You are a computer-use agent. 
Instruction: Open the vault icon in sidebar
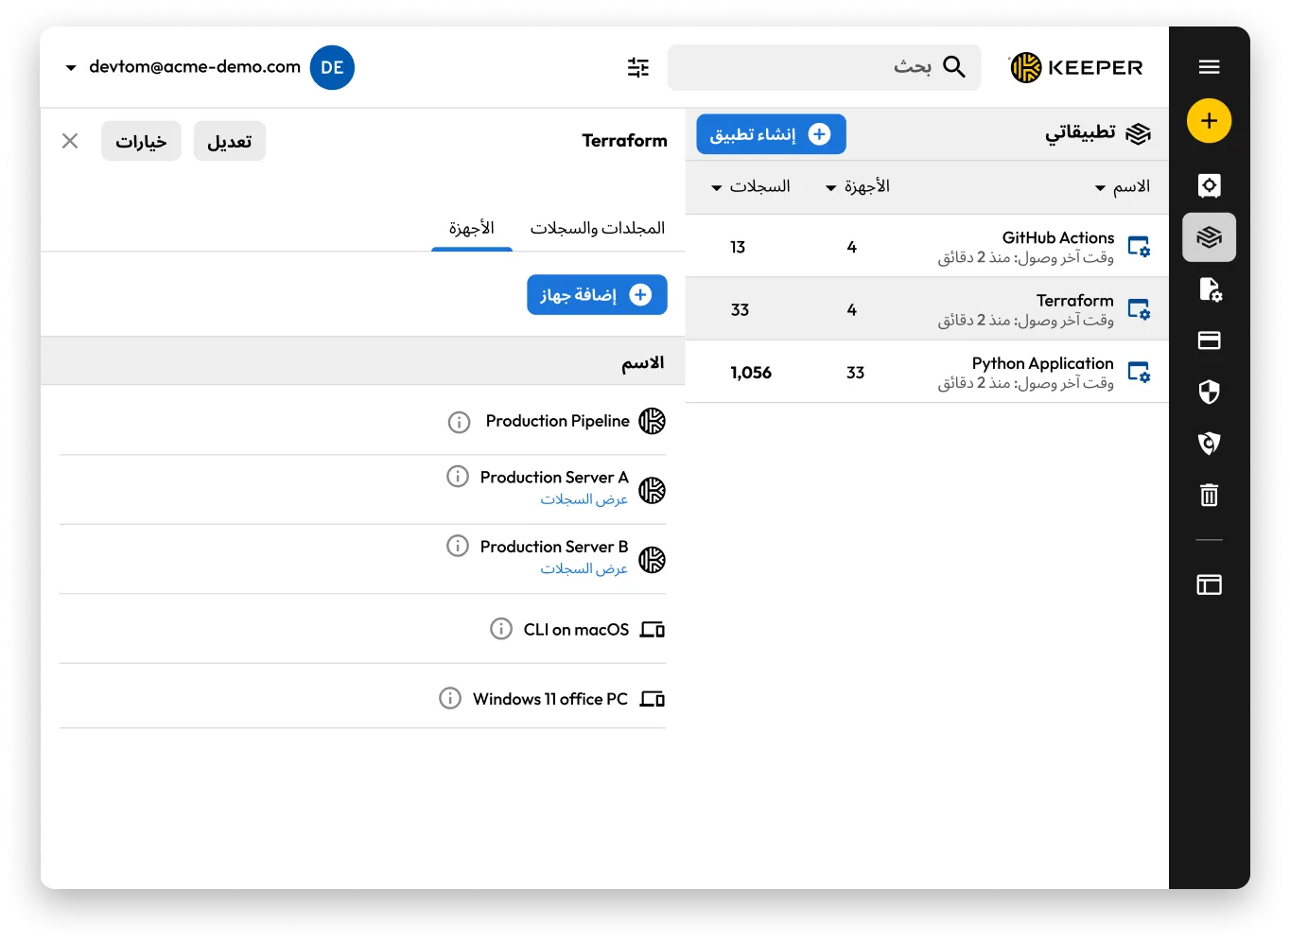coord(1209,185)
